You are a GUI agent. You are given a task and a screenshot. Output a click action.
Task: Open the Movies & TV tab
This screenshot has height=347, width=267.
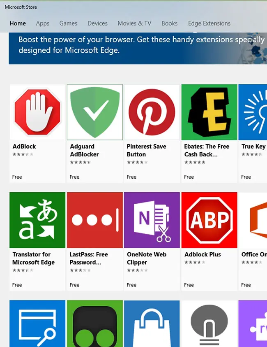(134, 23)
